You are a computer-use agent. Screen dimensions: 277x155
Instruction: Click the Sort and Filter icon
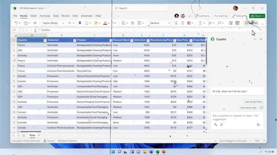point(210,23)
